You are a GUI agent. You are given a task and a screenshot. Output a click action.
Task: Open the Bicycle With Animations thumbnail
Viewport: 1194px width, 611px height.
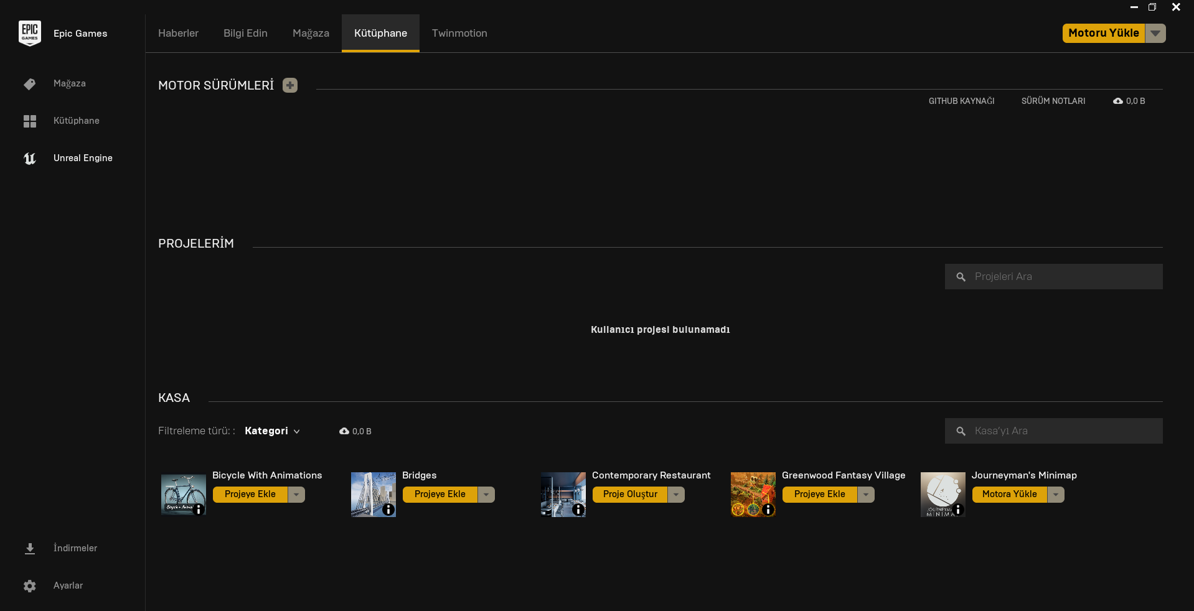coord(184,495)
